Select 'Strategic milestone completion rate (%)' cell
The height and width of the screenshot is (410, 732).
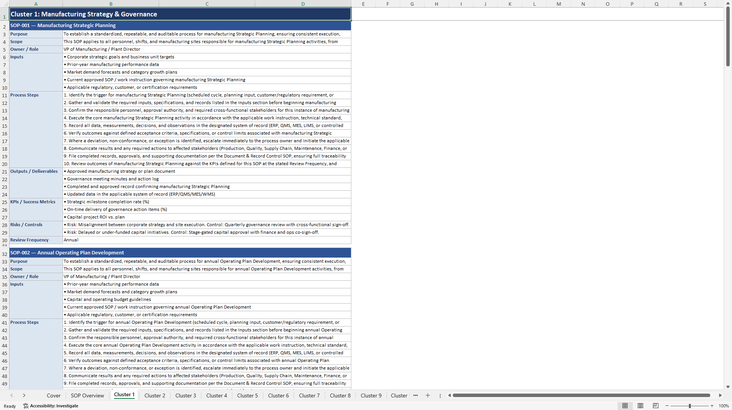(x=207, y=202)
